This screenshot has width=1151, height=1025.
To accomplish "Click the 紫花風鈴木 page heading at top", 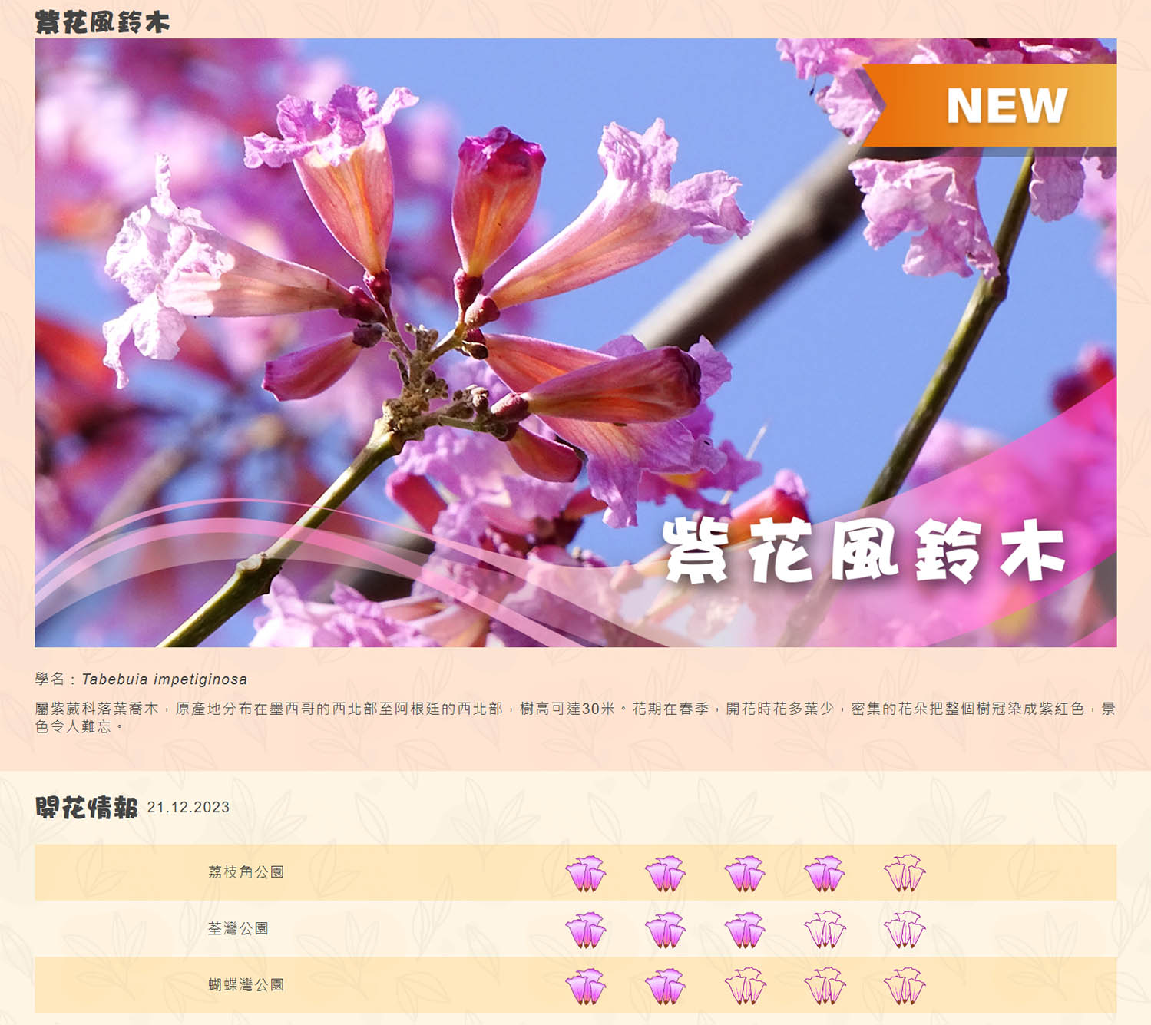I will (102, 22).
